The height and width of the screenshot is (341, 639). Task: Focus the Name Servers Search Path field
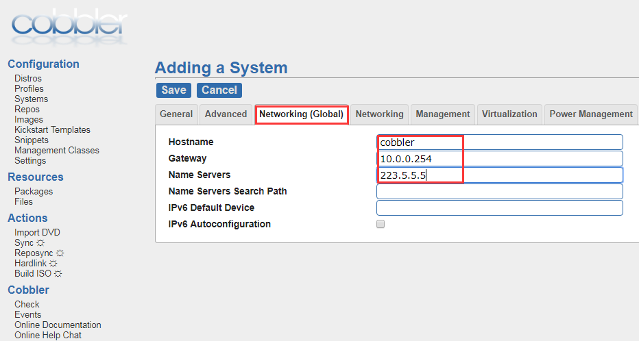(500, 191)
